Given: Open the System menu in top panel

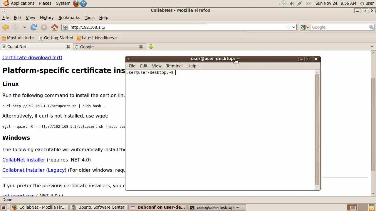Looking at the screenshot, I should (63, 3).
